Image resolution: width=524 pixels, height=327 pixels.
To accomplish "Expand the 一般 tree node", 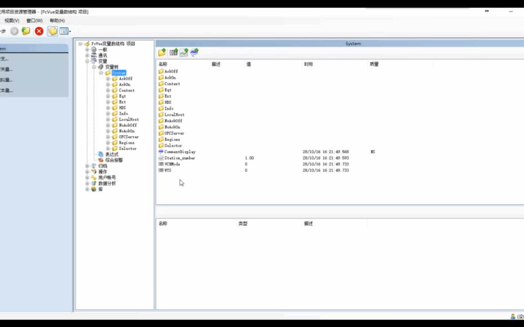I will coord(87,50).
